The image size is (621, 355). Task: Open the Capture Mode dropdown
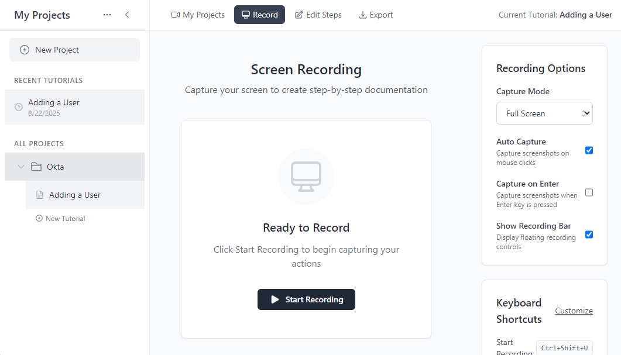coord(544,113)
